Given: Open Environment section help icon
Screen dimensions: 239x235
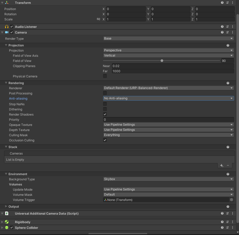Looking at the screenshot, I should [x=228, y=174].
